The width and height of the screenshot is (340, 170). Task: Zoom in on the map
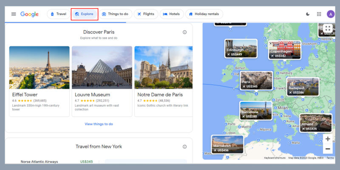[x=328, y=139]
